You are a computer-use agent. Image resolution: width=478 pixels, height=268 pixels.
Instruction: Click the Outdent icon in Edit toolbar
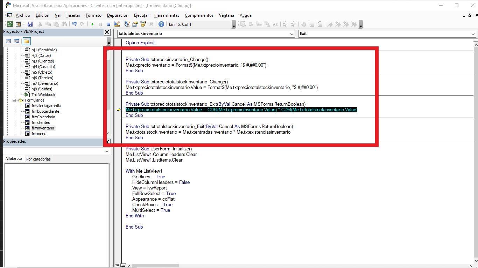[294, 24]
